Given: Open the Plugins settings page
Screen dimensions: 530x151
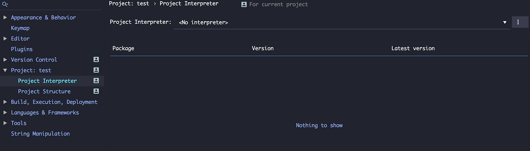Looking at the screenshot, I should point(22,49).
